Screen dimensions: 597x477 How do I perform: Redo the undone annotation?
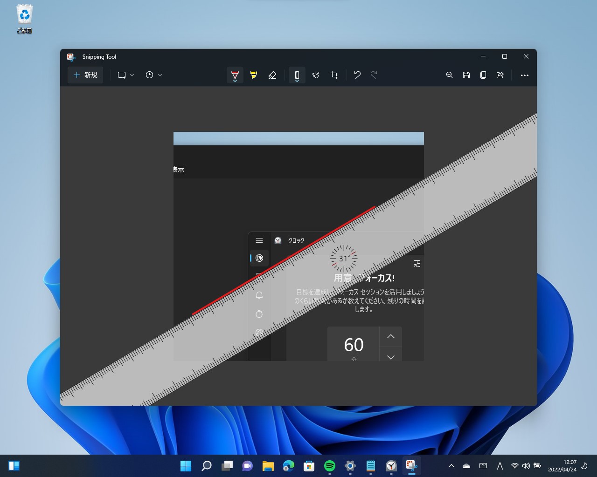tap(374, 75)
